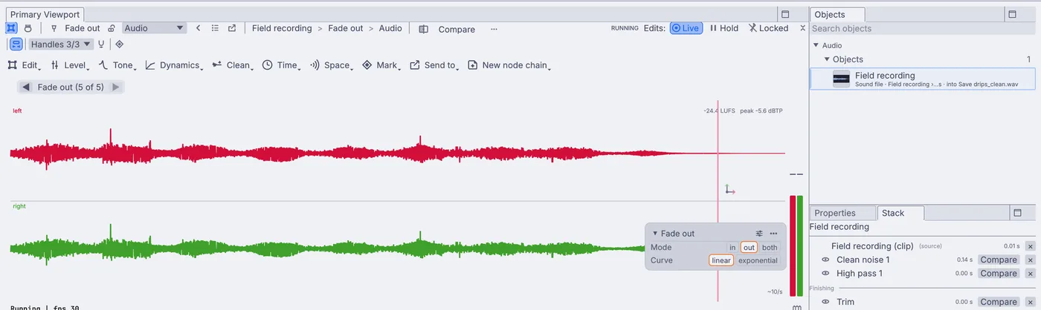This screenshot has height=310, width=1041.
Task: Select the hand pan tool icon
Action: (28, 28)
